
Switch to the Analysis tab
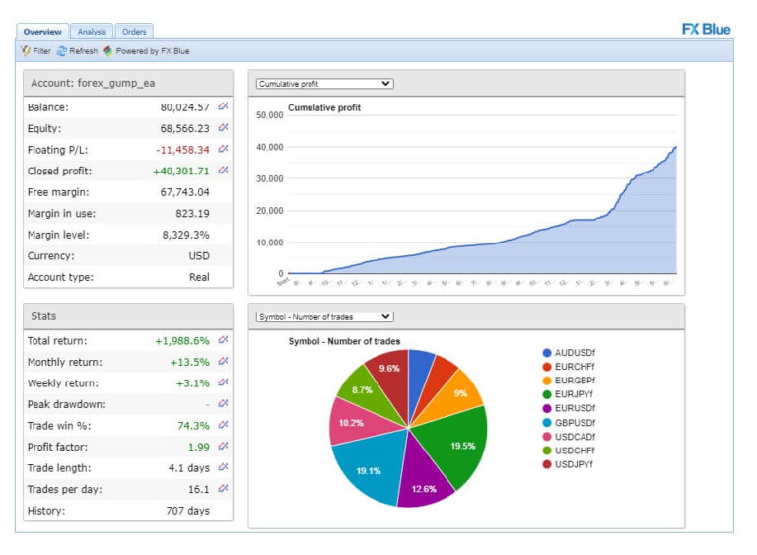click(x=92, y=32)
